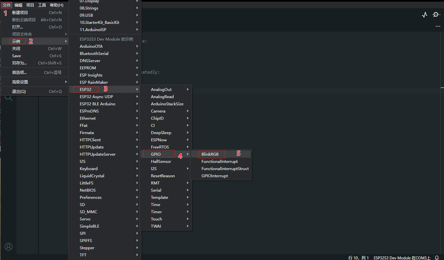Open the ESP32 examples submenu
The height and width of the screenshot is (260, 444).
105,90
